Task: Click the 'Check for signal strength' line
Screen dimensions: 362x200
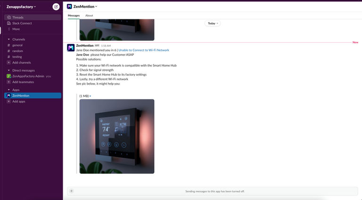Action: click(x=95, y=70)
